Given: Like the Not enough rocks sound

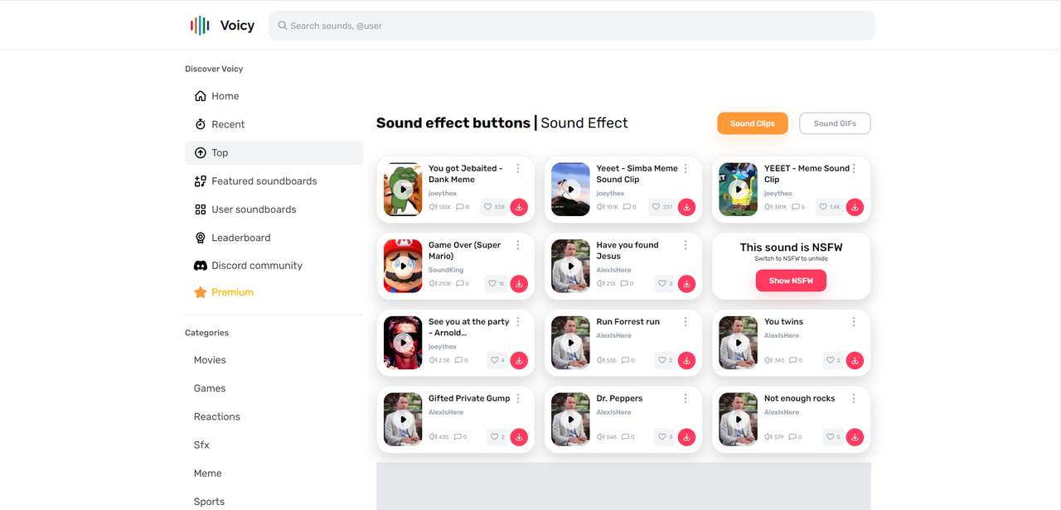Looking at the screenshot, I should (830, 437).
